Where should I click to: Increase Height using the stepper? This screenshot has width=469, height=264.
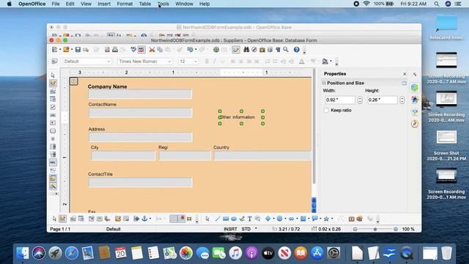(x=402, y=98)
